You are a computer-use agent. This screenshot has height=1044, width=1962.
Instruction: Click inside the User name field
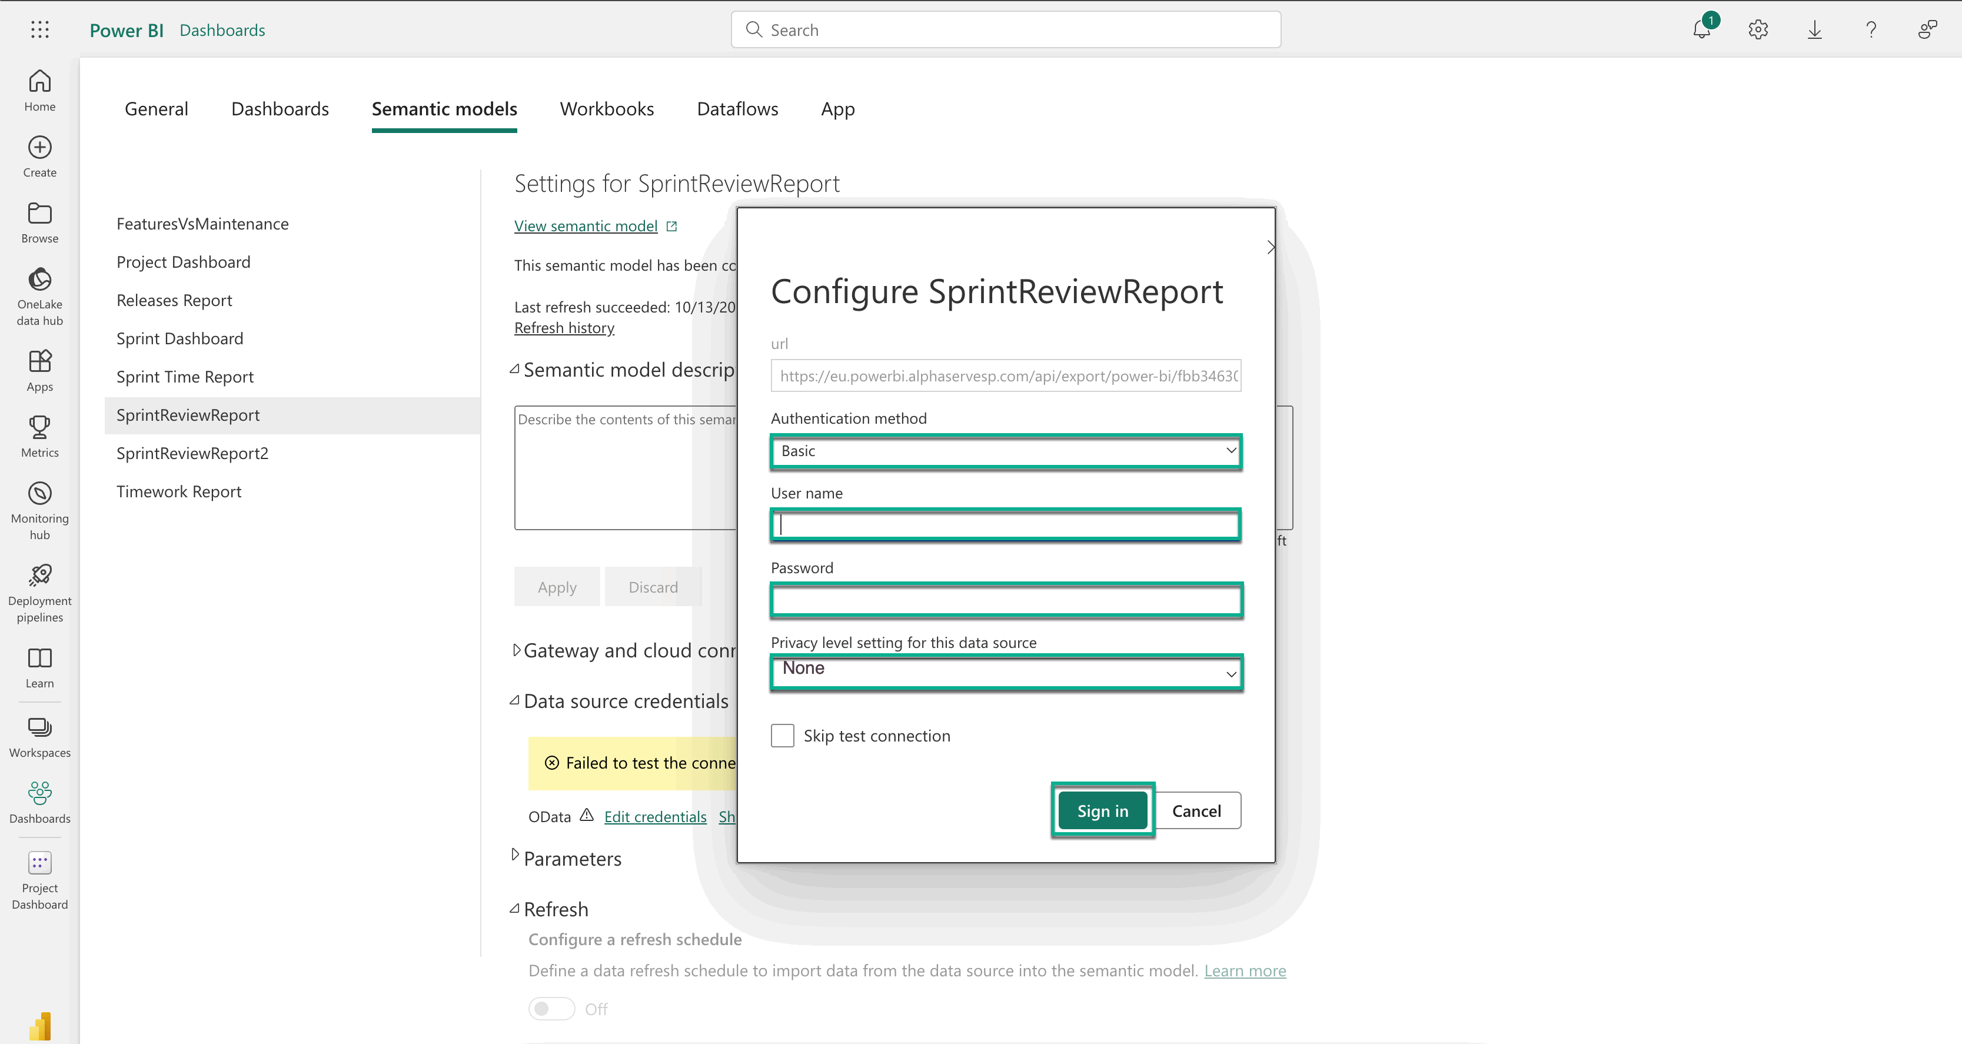click(1005, 525)
